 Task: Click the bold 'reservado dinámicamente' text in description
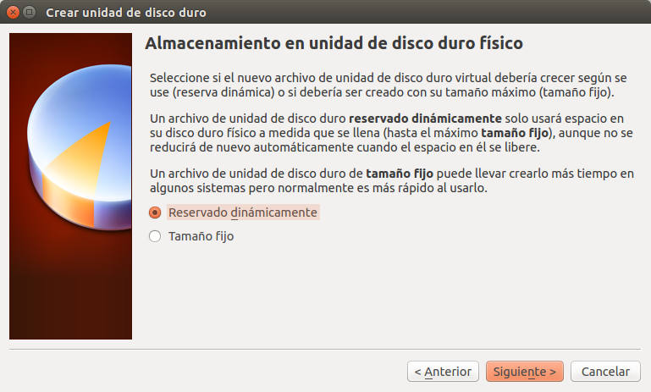pos(425,119)
